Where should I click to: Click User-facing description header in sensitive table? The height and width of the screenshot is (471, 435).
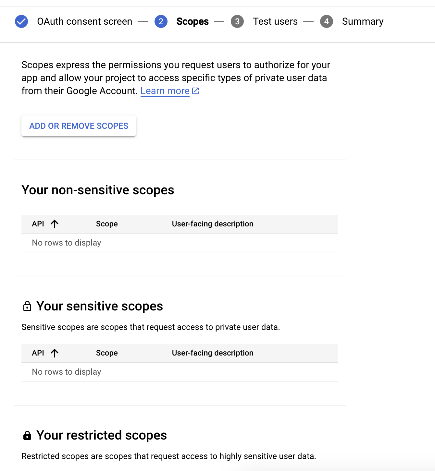pyautogui.click(x=213, y=353)
